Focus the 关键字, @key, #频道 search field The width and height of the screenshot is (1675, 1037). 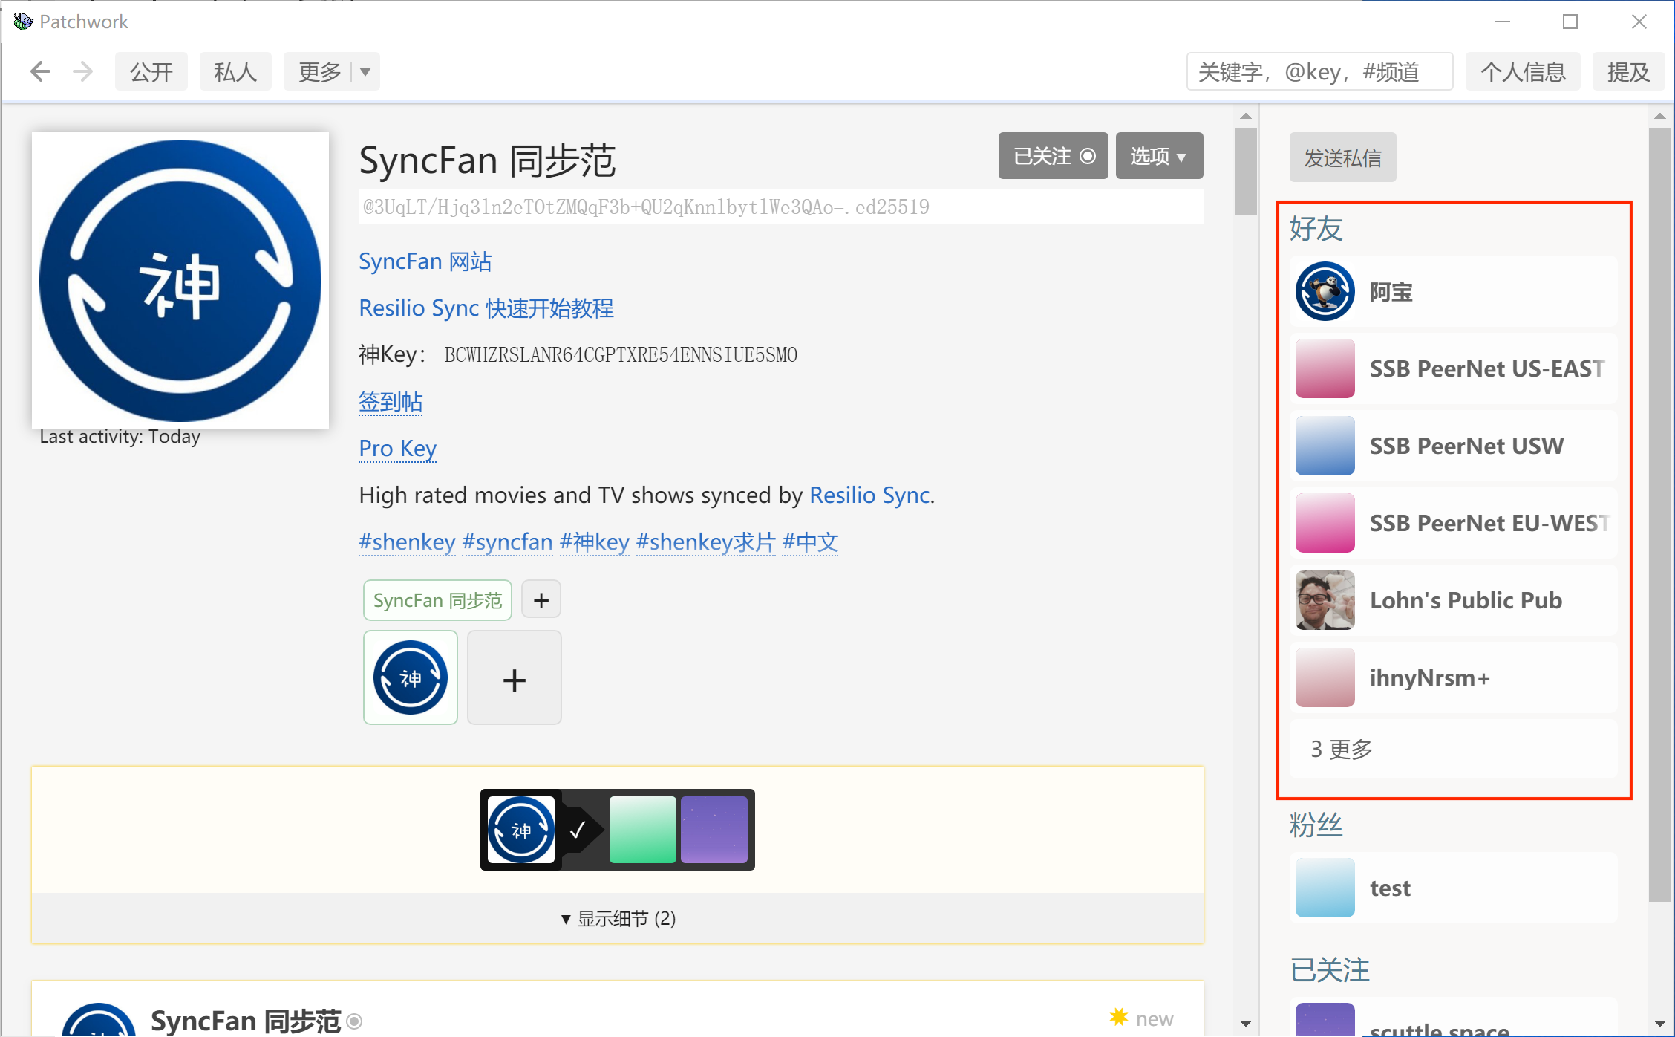[1319, 71]
